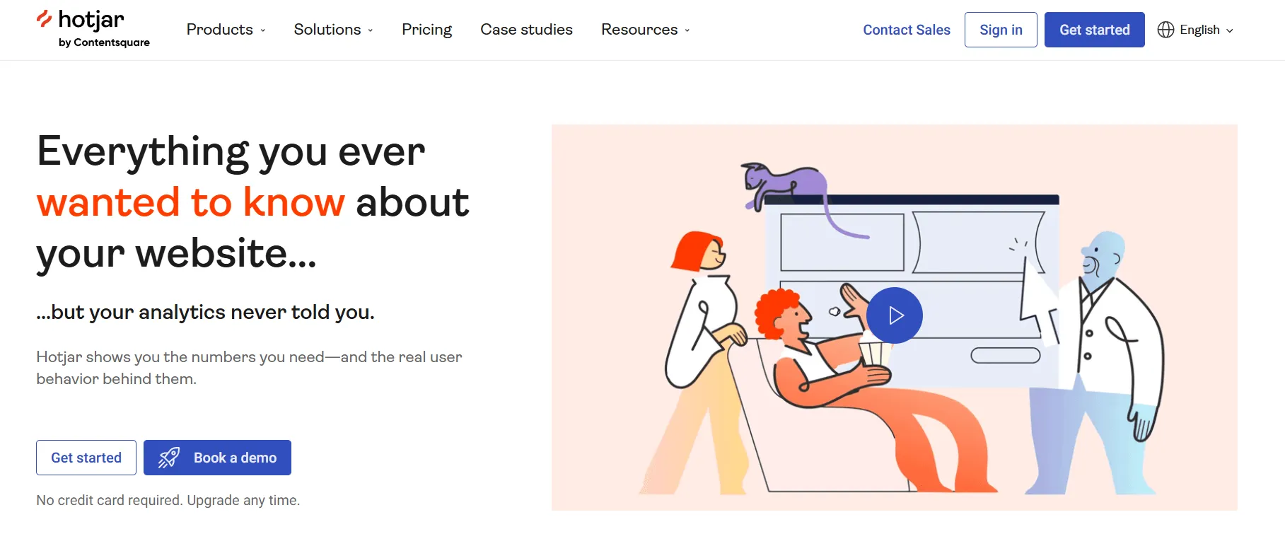Screen dimensions: 1285x534
Task: Click the header Get started button
Action: 1094,30
